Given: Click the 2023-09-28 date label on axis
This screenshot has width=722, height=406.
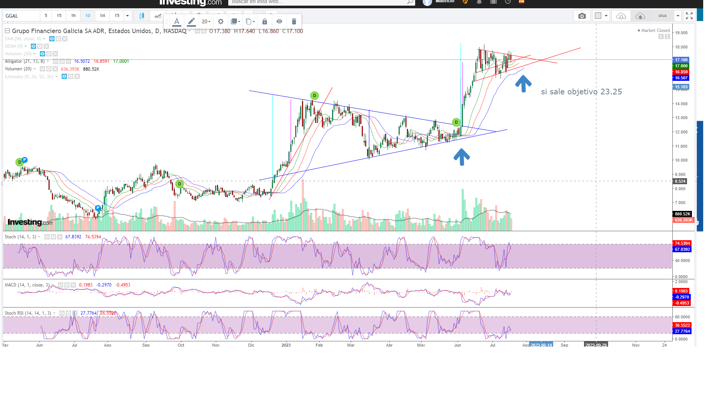Looking at the screenshot, I should (596, 345).
